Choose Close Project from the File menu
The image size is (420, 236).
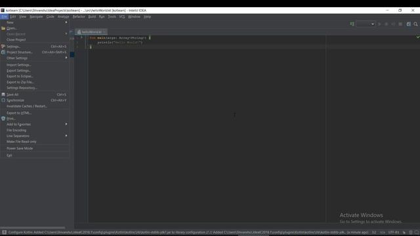(35, 39)
